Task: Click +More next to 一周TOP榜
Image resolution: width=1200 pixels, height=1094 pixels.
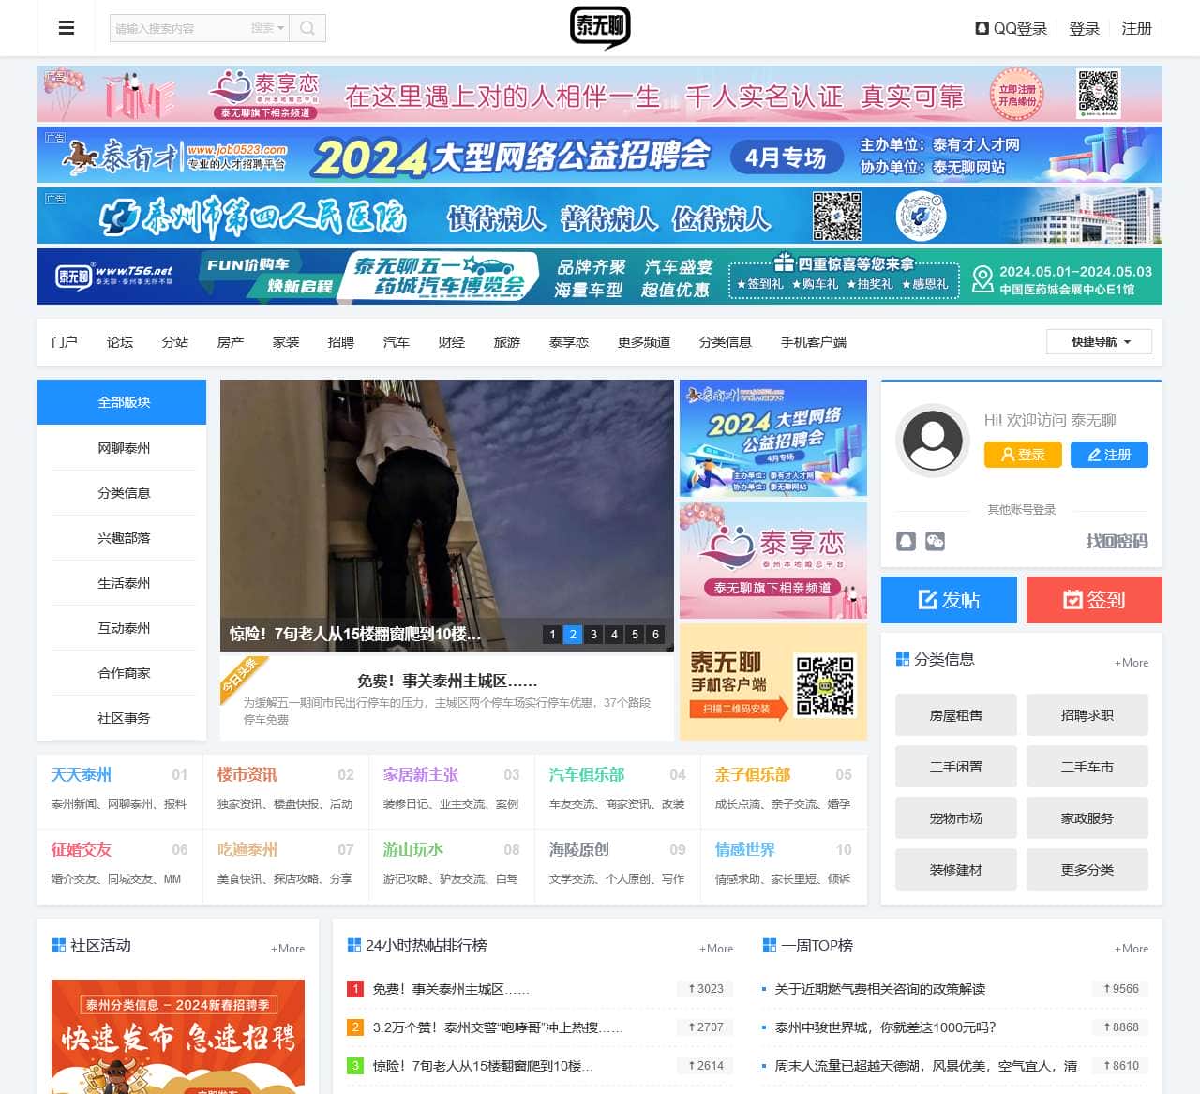Action: pos(1132,948)
